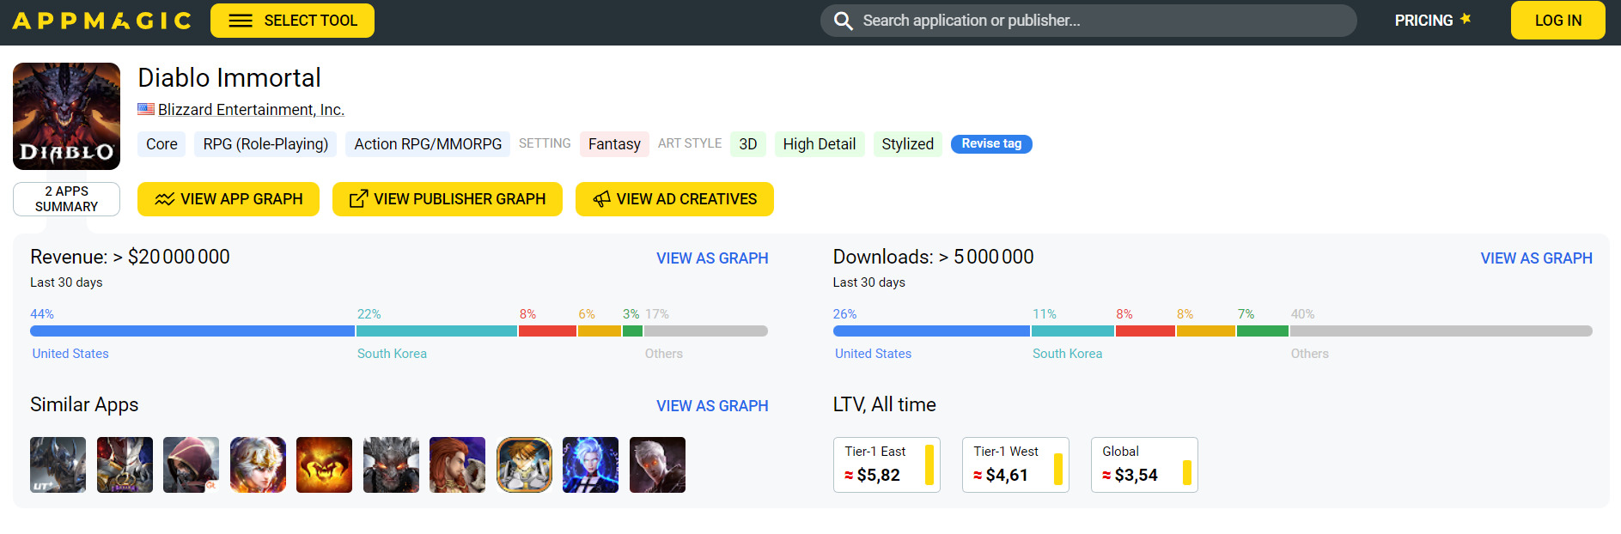Open the Blizzard Entertainment, Inc. publisher link
The width and height of the screenshot is (1621, 534).
tap(251, 110)
